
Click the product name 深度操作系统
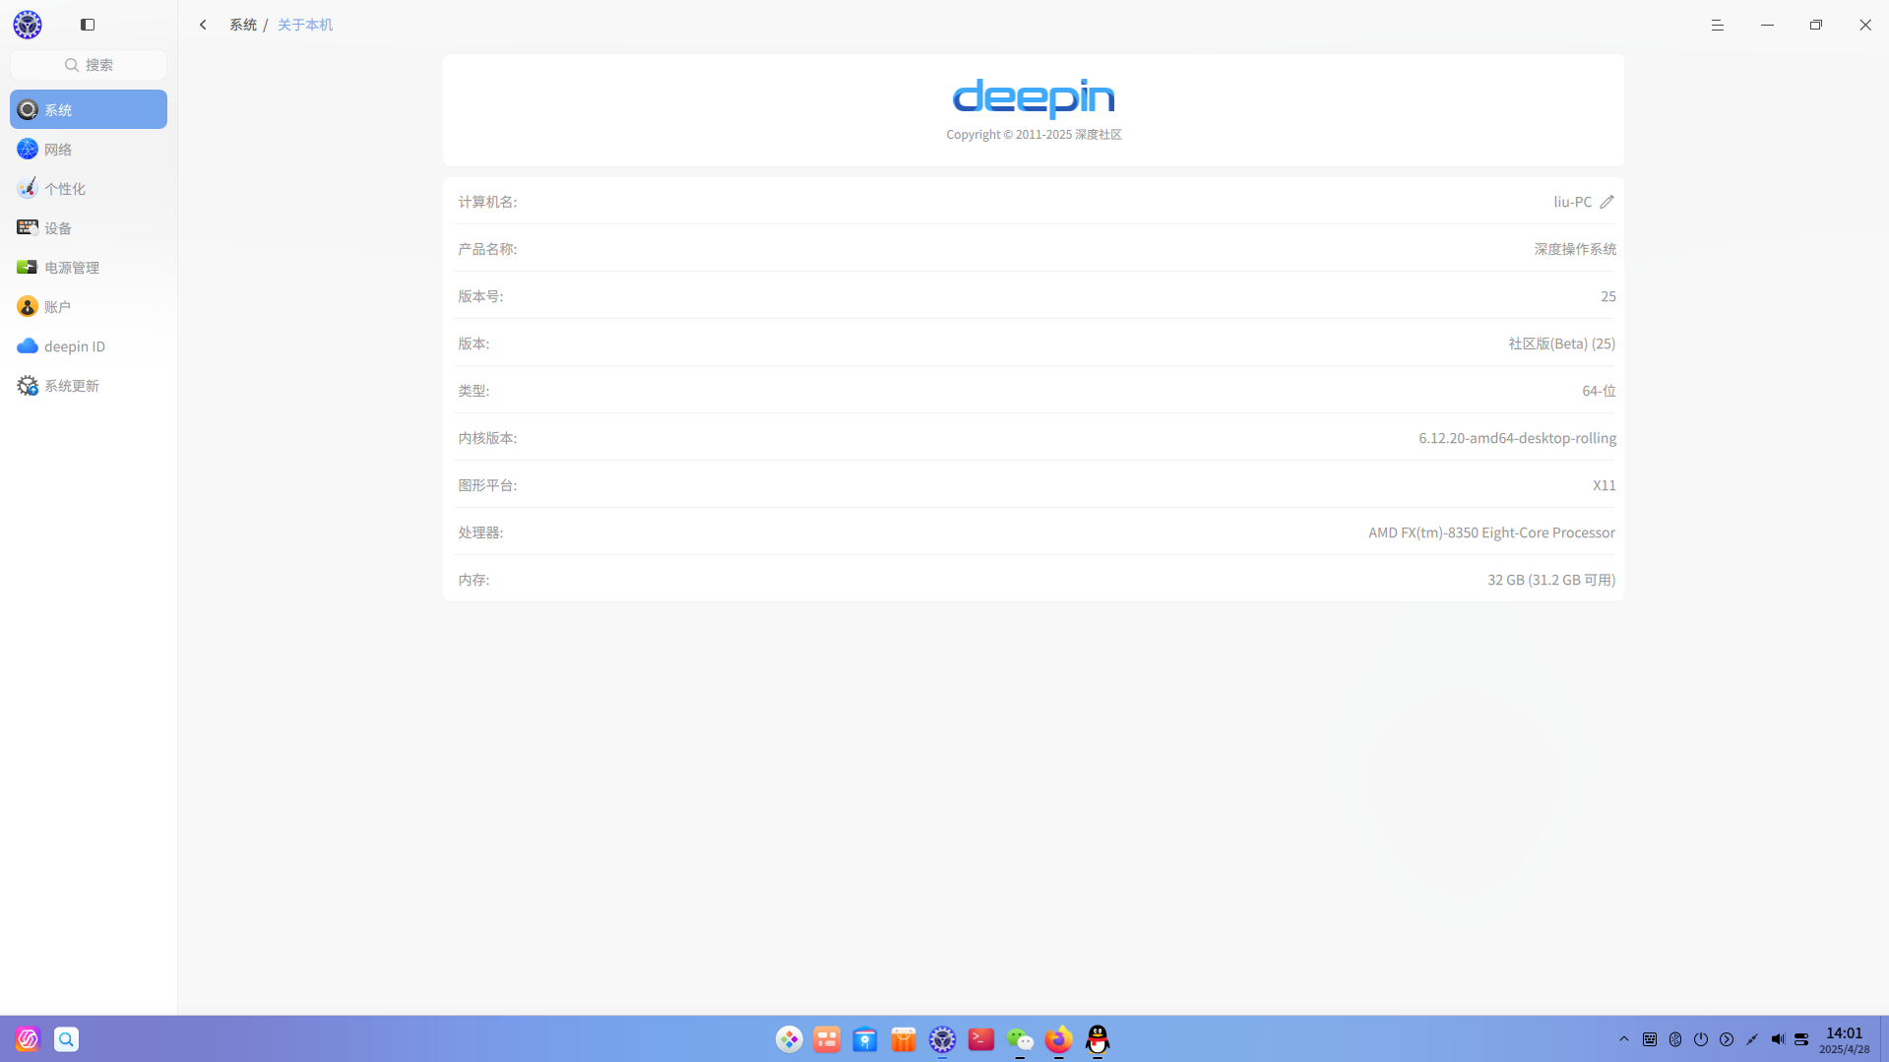[x=1575, y=249]
